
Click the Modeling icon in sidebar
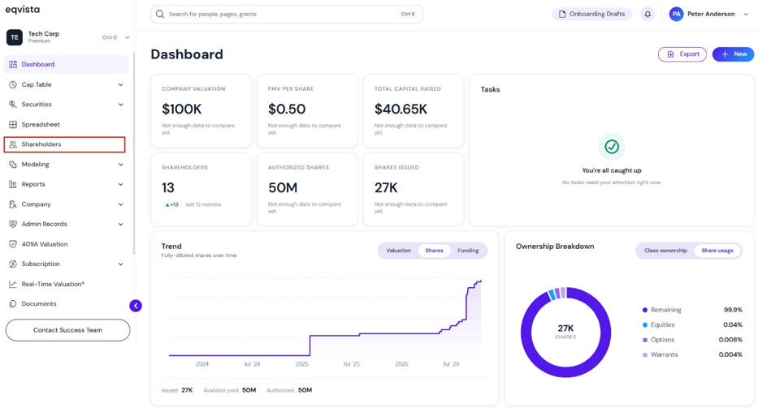tap(13, 165)
